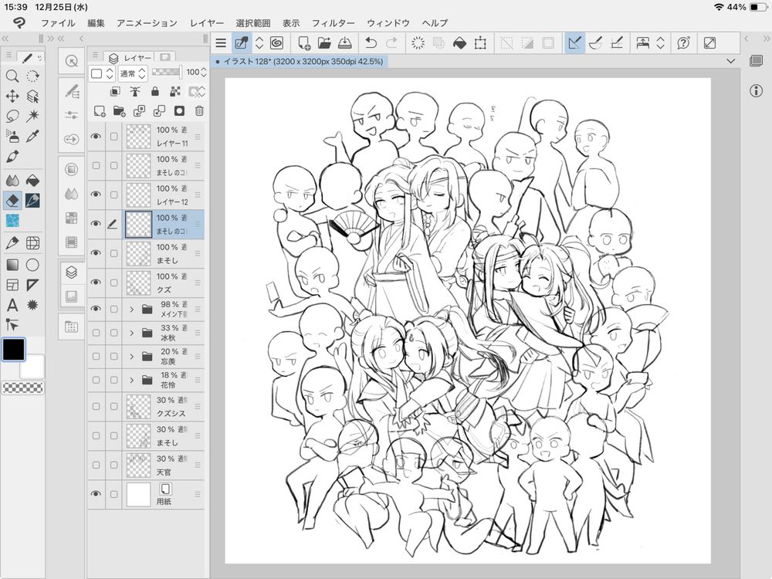
Task: Click the 用紙 layer white thumbnail
Action: (138, 494)
